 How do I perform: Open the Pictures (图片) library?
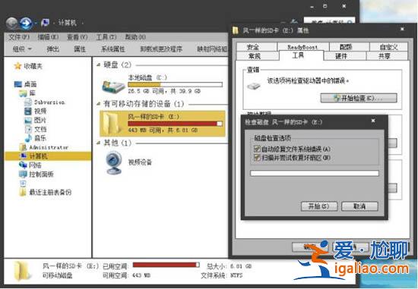tap(36, 121)
